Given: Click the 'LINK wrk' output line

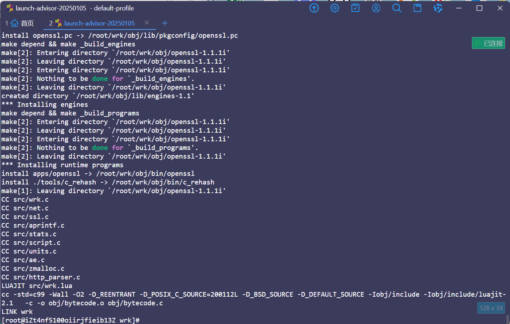Looking at the screenshot, I should 17,311.
